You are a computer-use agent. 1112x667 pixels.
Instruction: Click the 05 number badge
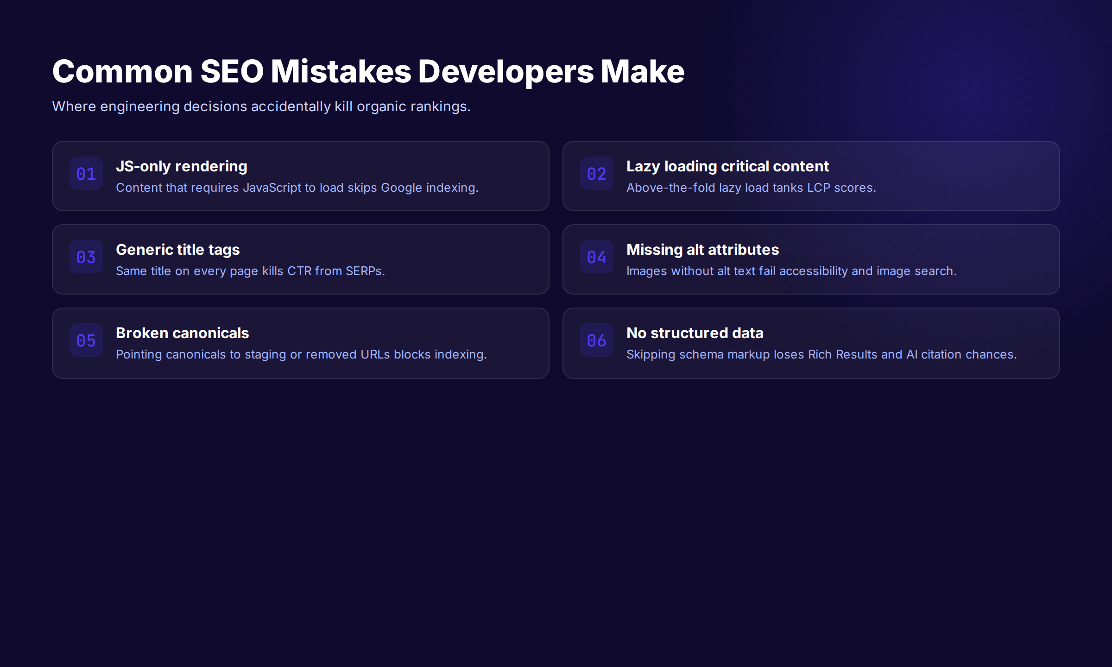tap(86, 340)
